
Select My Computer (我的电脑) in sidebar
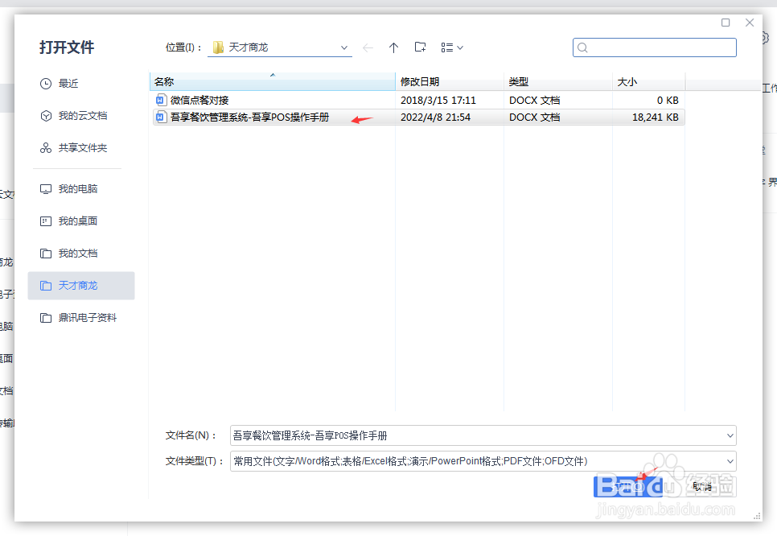(68, 189)
